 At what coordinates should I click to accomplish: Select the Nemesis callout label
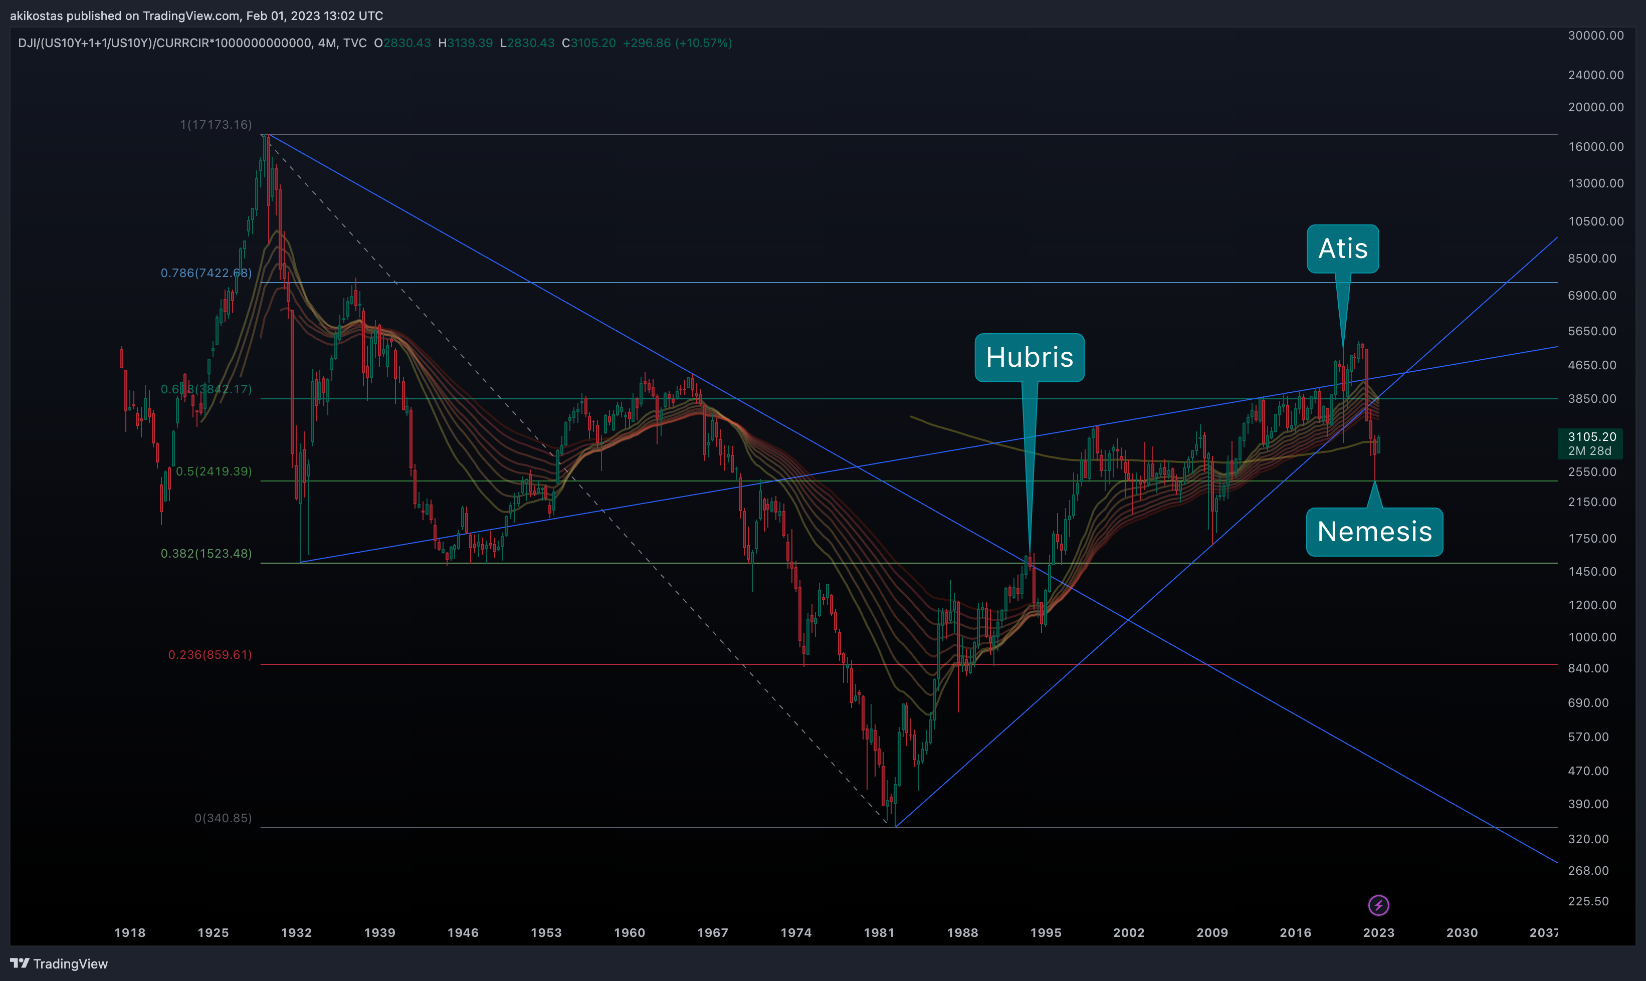(x=1375, y=532)
